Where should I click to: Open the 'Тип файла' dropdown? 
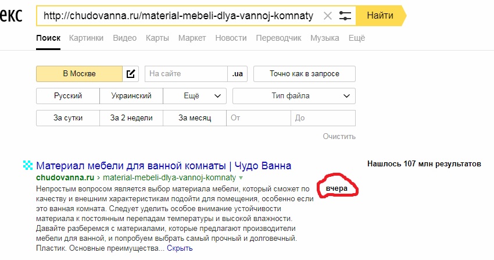[294, 96]
